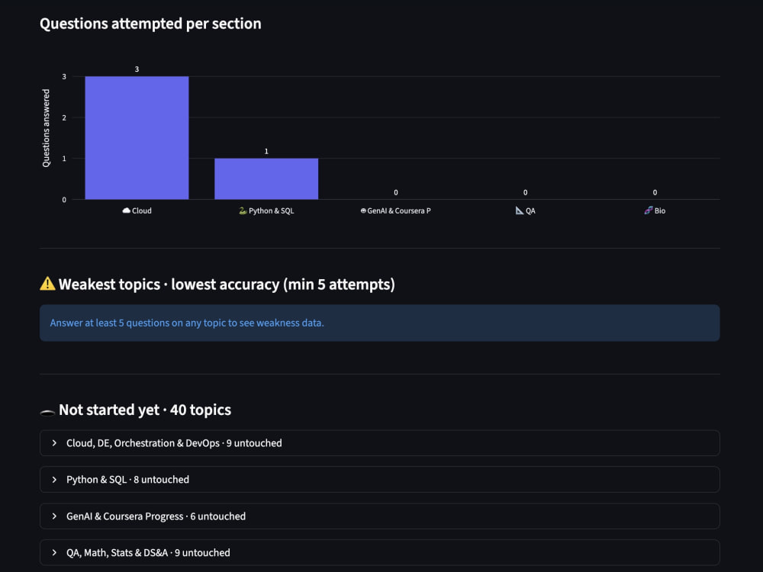The image size is (763, 572).
Task: Click the hole icon beside Not started yet
Action: coord(47,413)
